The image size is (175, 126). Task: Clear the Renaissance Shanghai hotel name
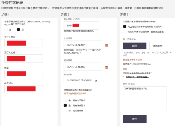[x=96, y=81]
